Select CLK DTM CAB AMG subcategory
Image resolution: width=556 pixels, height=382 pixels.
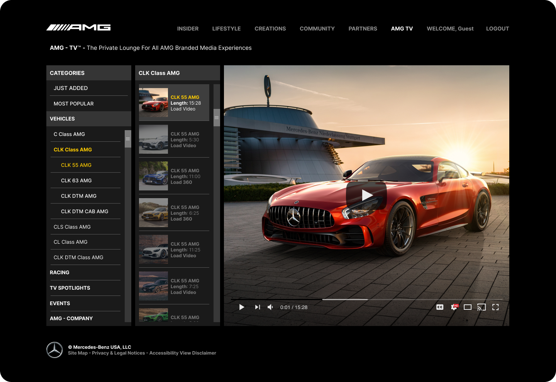pyautogui.click(x=85, y=211)
